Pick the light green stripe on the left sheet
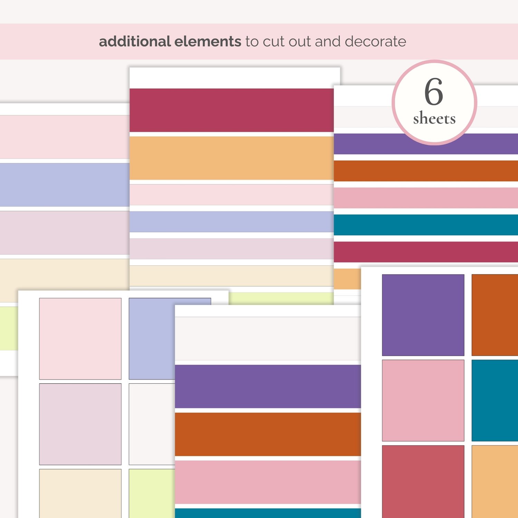This screenshot has height=518, width=518. pos(9,328)
